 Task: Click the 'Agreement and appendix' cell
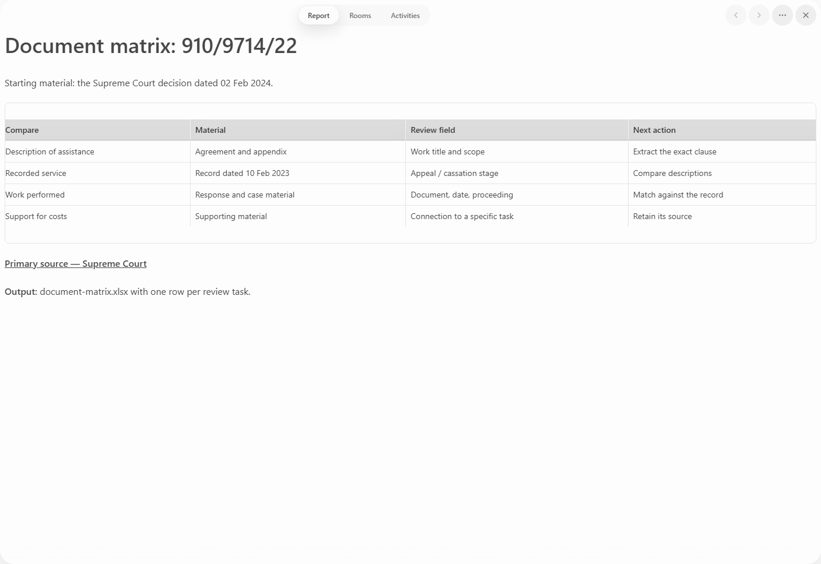tap(298, 151)
